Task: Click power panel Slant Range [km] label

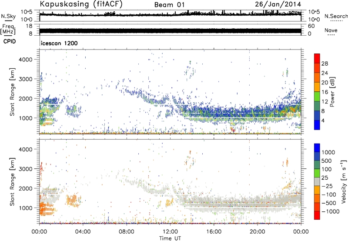Action: (x=12, y=92)
